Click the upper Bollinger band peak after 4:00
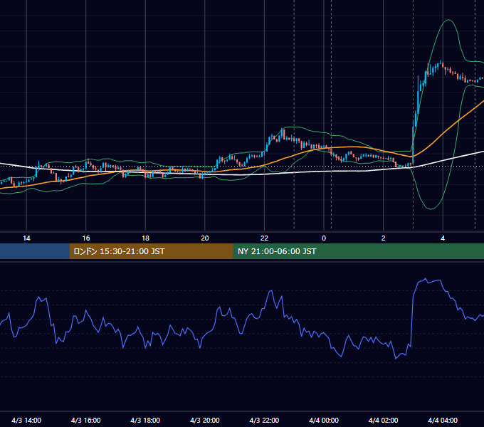Screen dimensions: 484x427 448,20
